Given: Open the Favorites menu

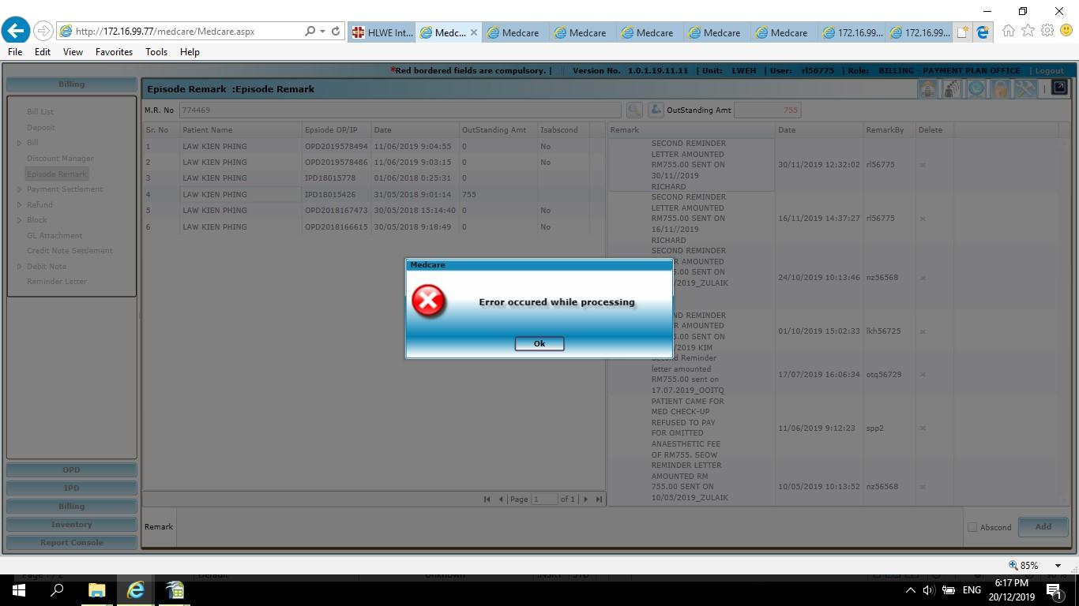Looking at the screenshot, I should click(114, 52).
